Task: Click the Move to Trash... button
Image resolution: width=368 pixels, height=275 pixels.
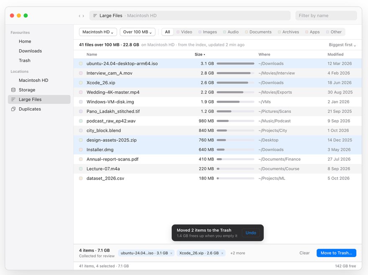Action: [x=336, y=253]
